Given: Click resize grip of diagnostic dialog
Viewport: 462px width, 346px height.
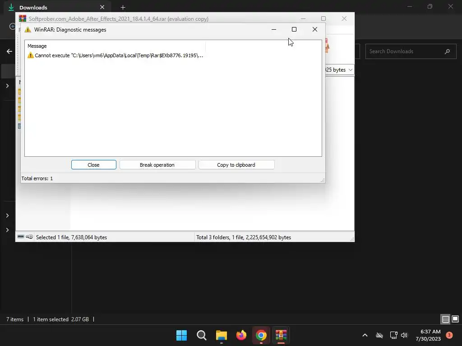Looking at the screenshot, I should point(323,180).
